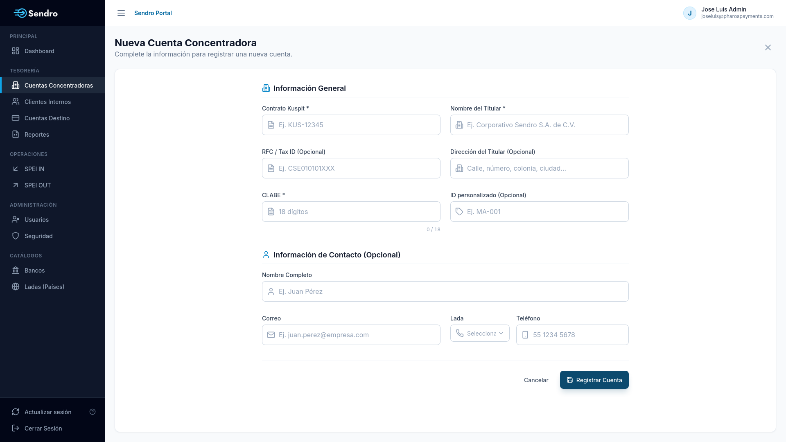Screen dimensions: 786x442
Task: Click the Reportes document icon
Action: [16, 134]
